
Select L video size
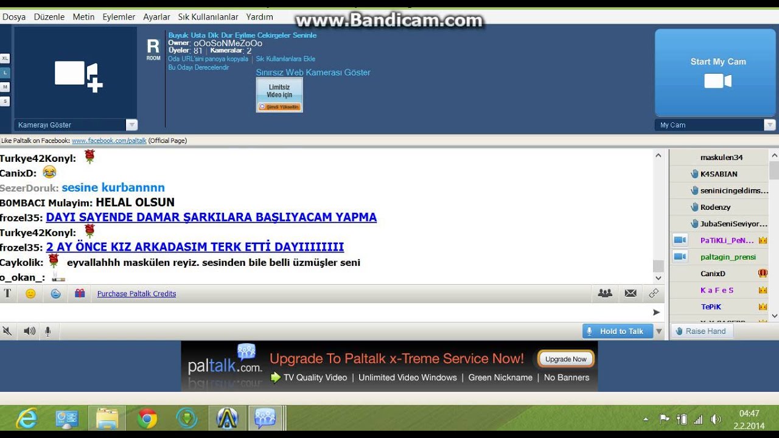5,72
